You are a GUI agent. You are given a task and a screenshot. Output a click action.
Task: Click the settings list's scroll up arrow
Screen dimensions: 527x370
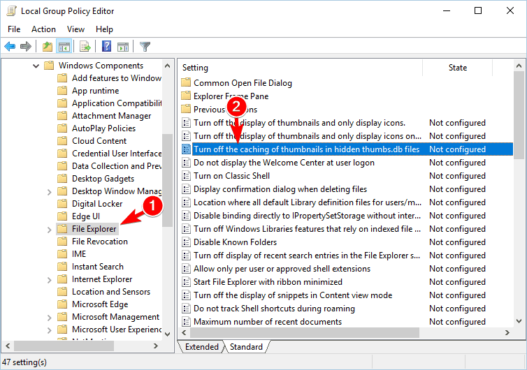pos(519,66)
